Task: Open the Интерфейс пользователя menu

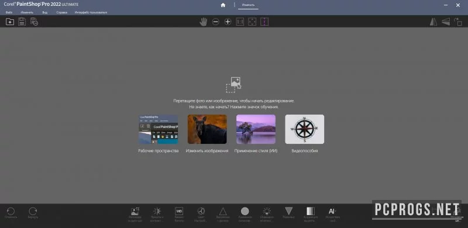Action: click(x=91, y=12)
